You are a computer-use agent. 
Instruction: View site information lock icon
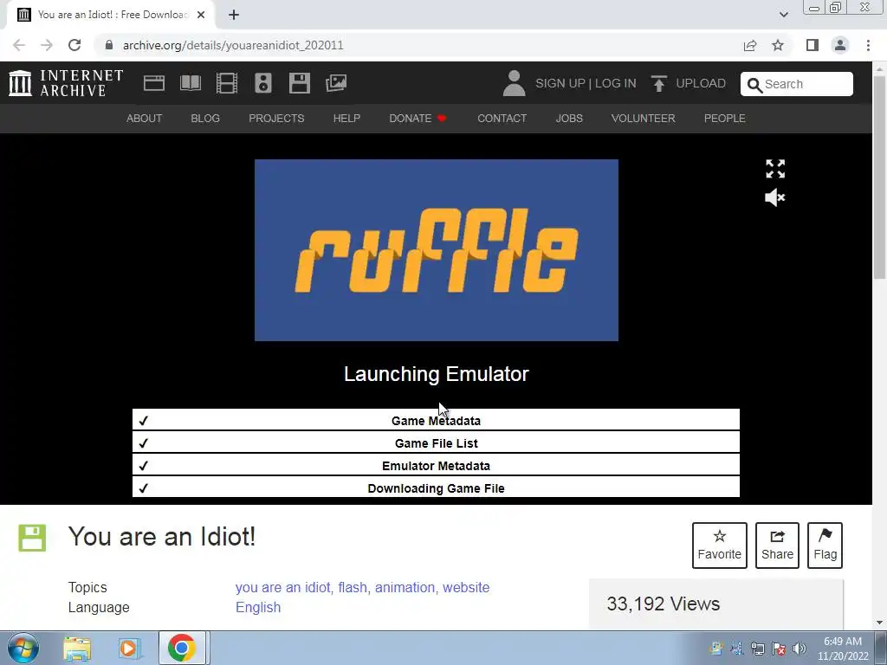coord(109,45)
